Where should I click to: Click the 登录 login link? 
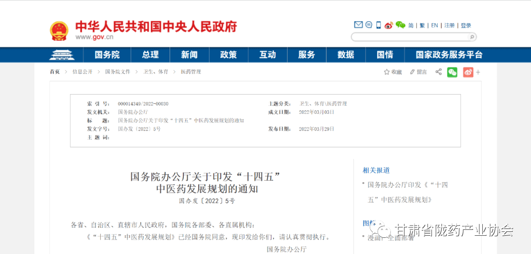466,26
